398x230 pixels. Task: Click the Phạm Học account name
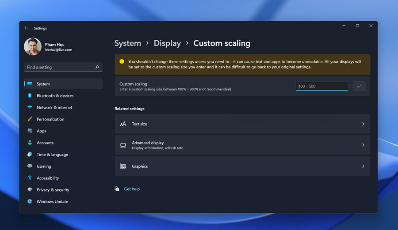(54, 45)
